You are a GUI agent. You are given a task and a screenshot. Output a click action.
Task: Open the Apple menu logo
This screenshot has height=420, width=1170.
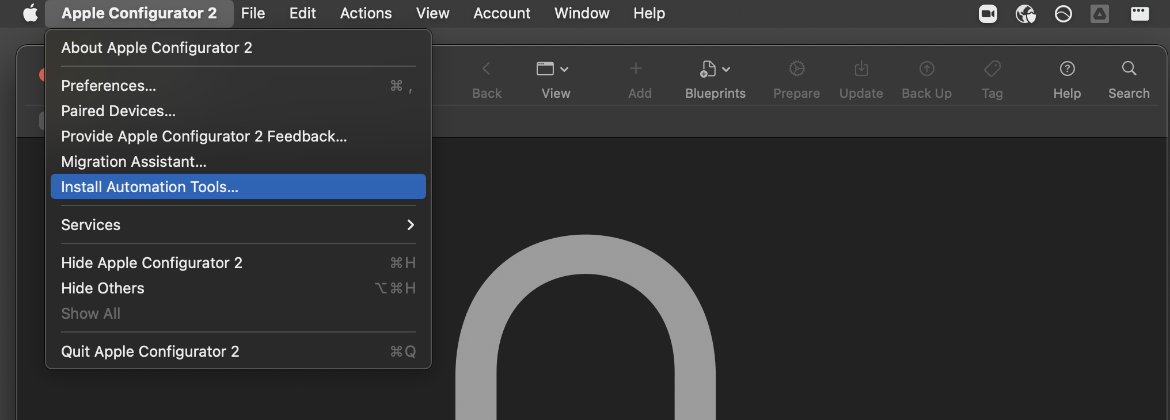(30, 13)
